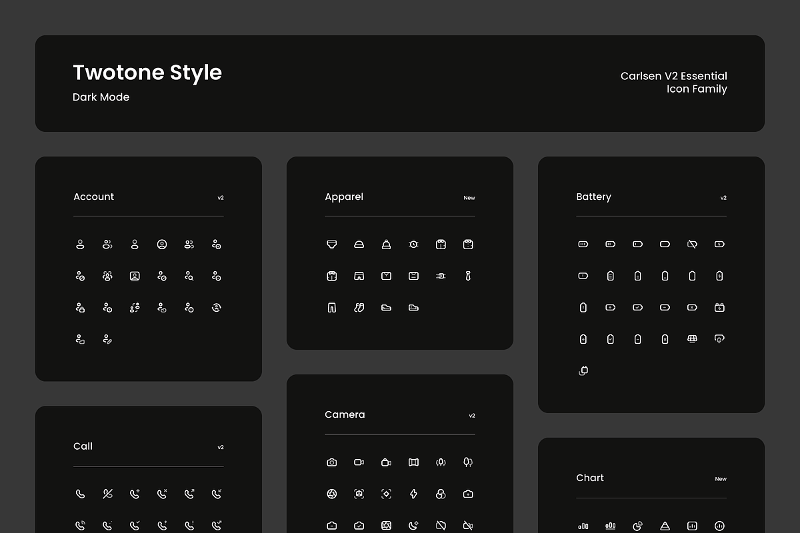The height and width of the screenshot is (533, 800).
Task: Click the crossed-out phone icon in Call
Action: point(107,494)
